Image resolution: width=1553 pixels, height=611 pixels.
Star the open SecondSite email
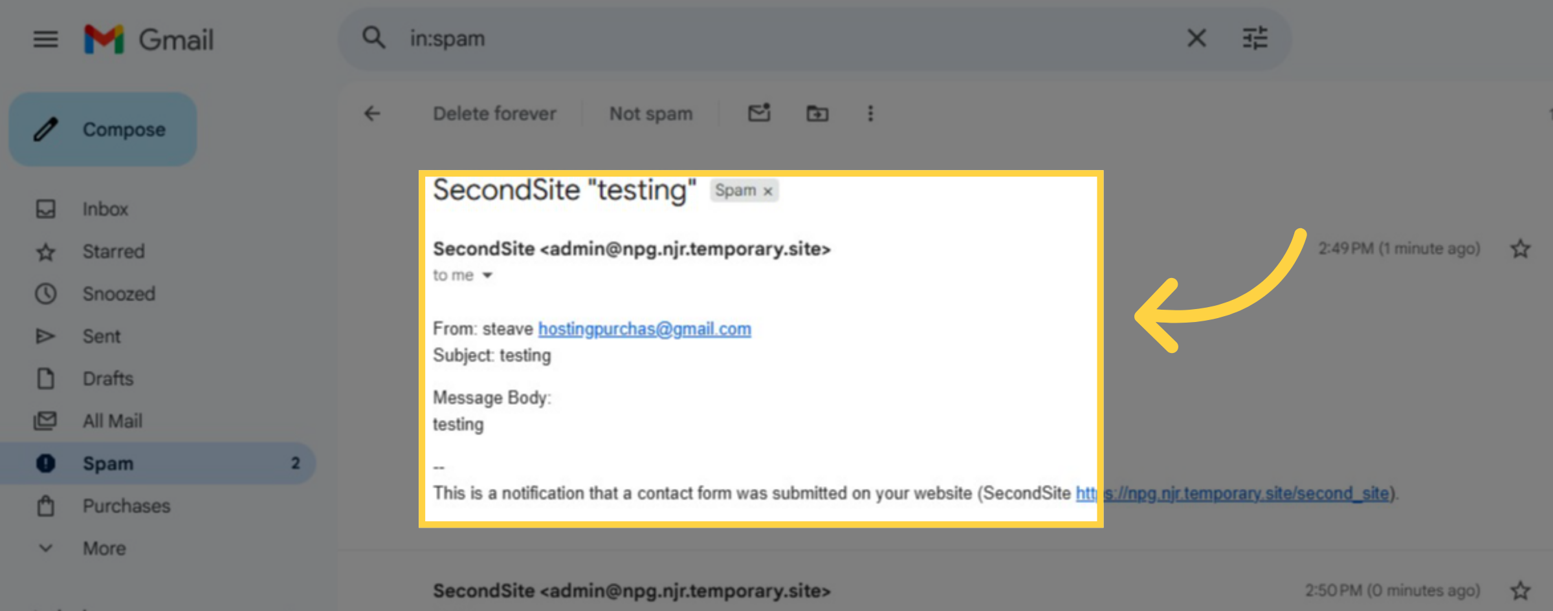point(1520,248)
